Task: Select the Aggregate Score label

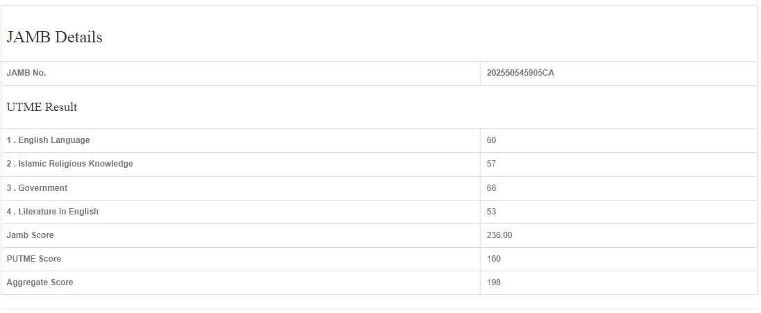Action: pos(40,282)
